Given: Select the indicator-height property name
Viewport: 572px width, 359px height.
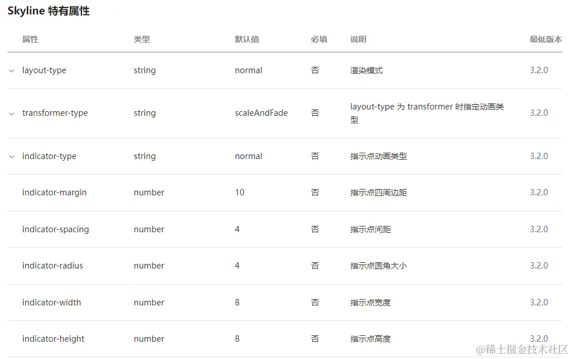Looking at the screenshot, I should point(53,339).
